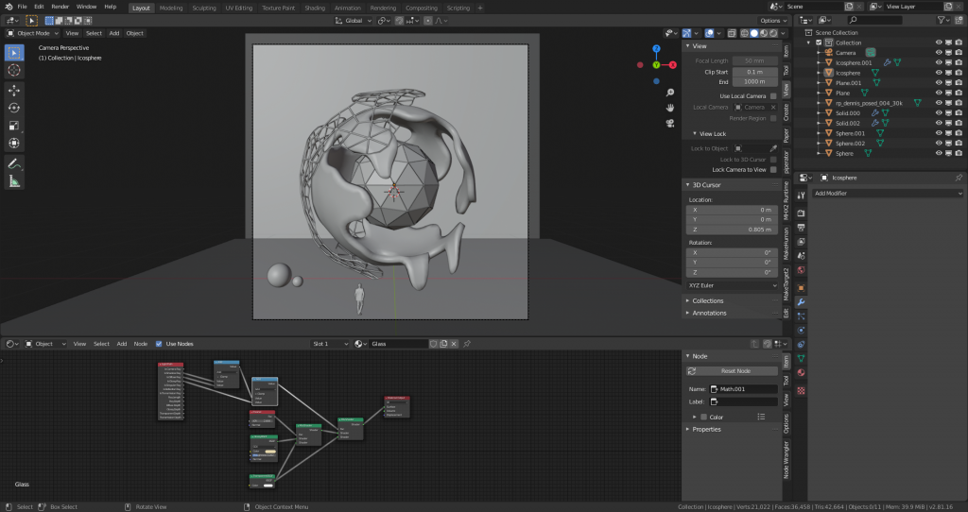Disable rendering for Solid.000 camera icon
Viewport: 968px width, 512px height.
tap(959, 113)
